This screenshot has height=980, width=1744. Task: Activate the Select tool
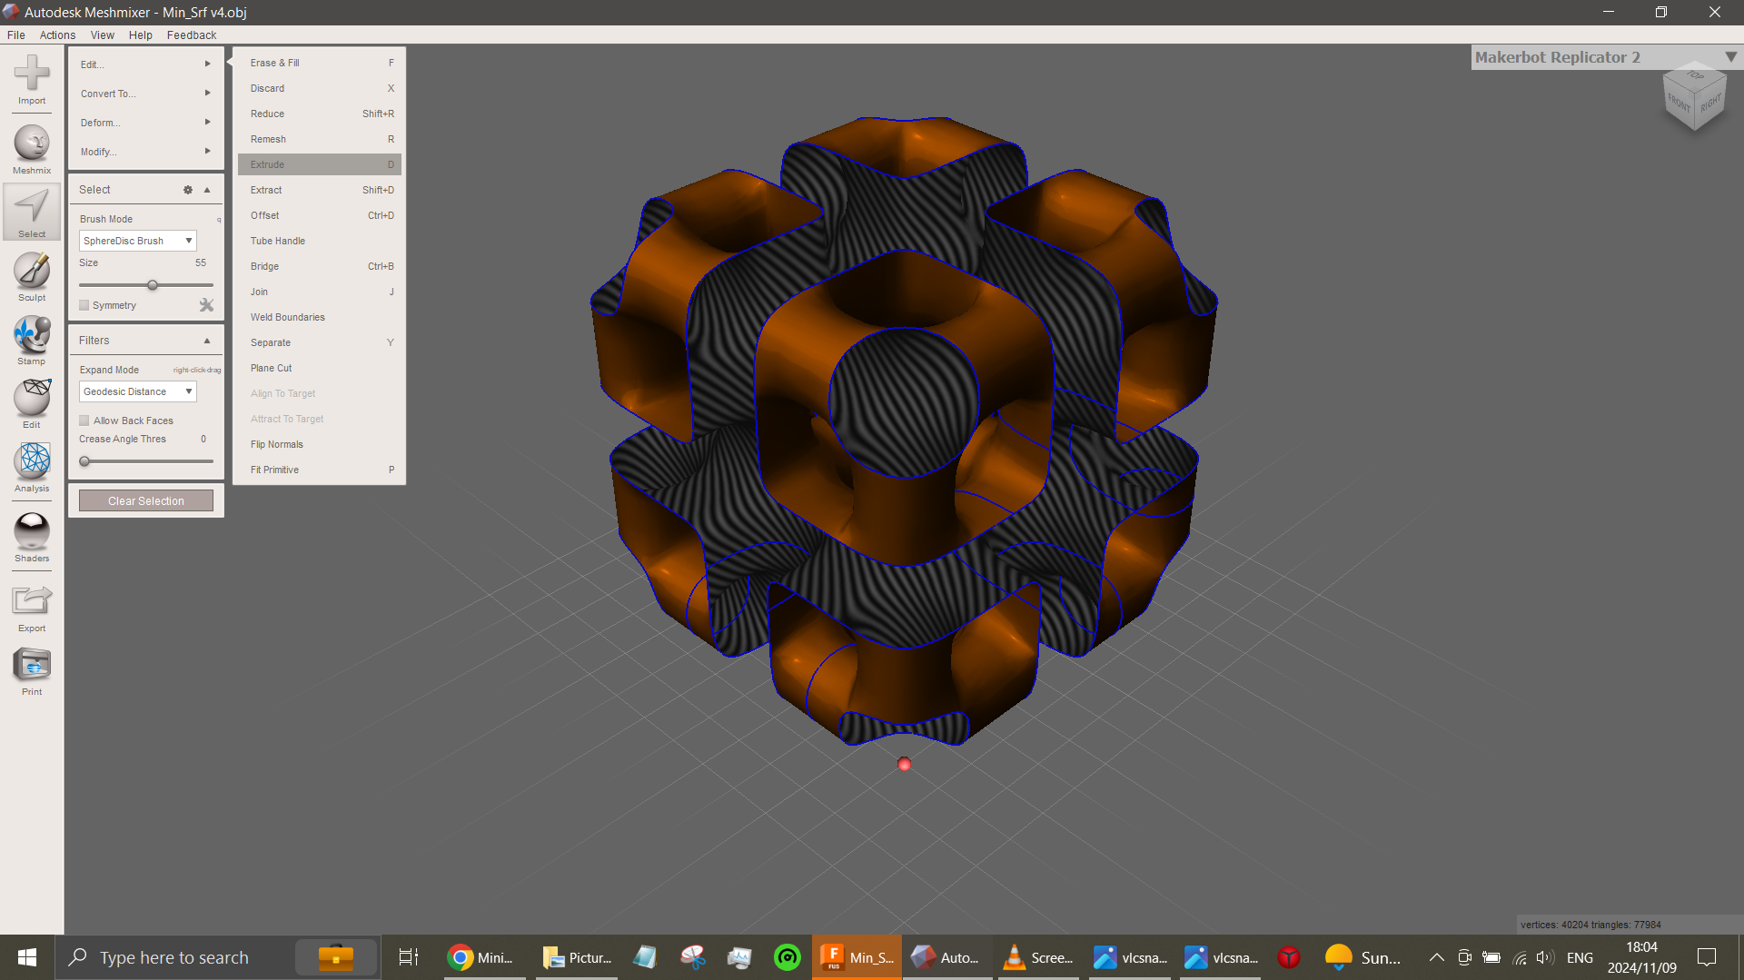(32, 213)
